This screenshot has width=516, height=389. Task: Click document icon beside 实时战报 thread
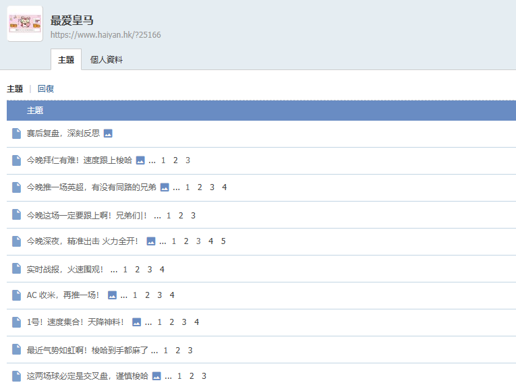pos(17,268)
